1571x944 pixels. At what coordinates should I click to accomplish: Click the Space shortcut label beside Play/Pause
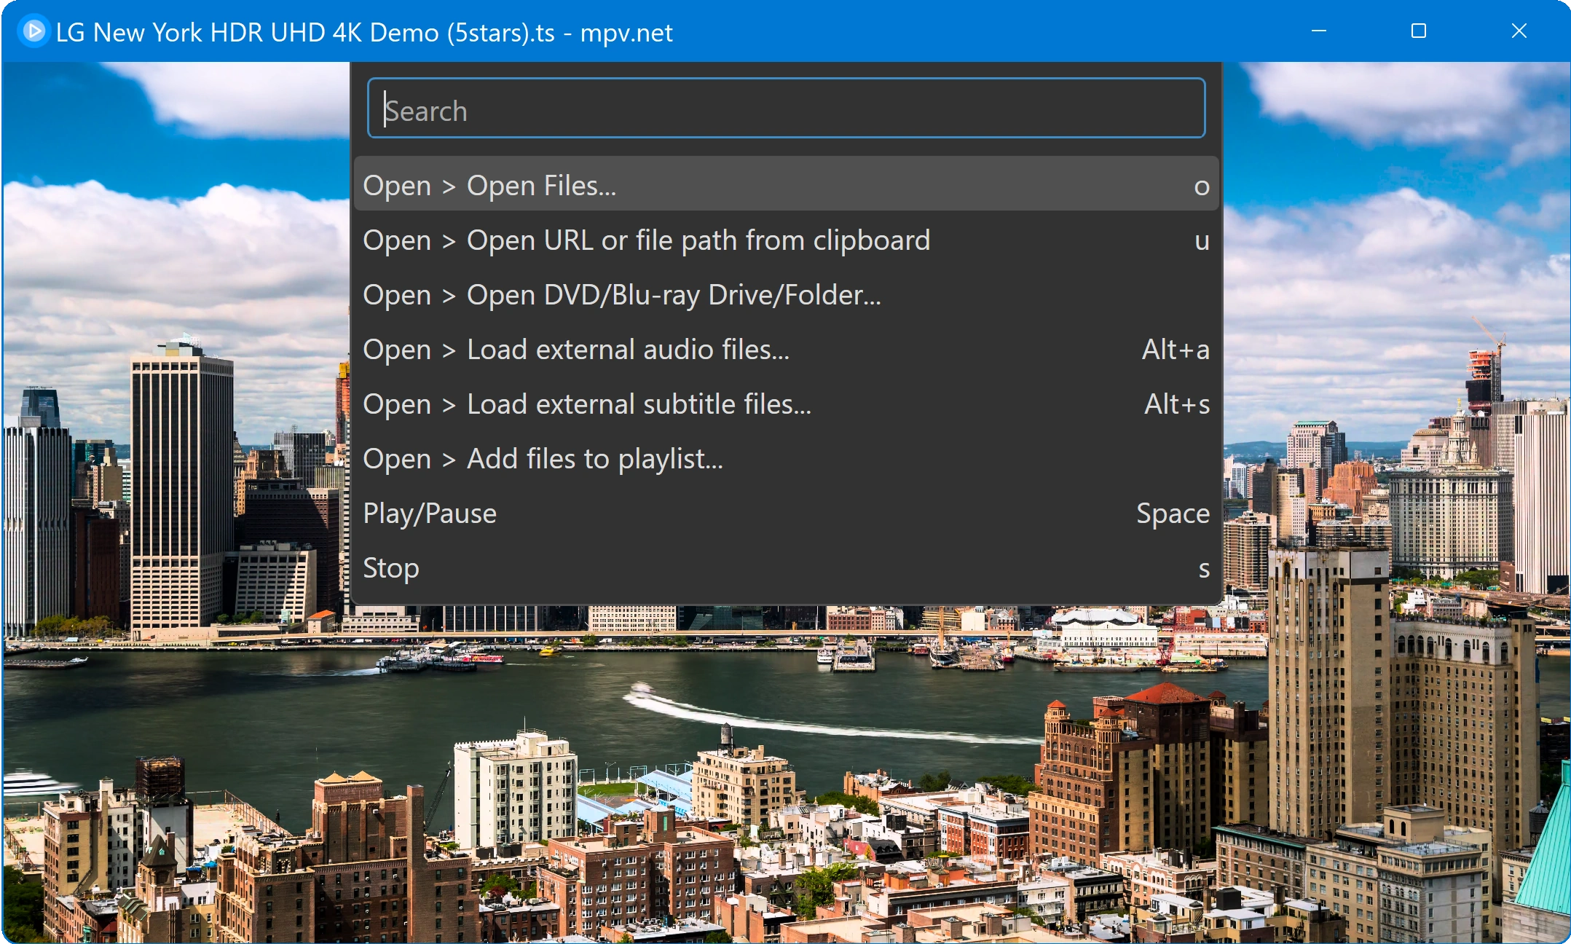pyautogui.click(x=1173, y=513)
